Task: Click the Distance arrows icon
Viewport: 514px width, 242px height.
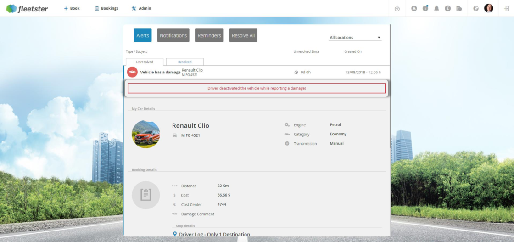Action: (175, 186)
